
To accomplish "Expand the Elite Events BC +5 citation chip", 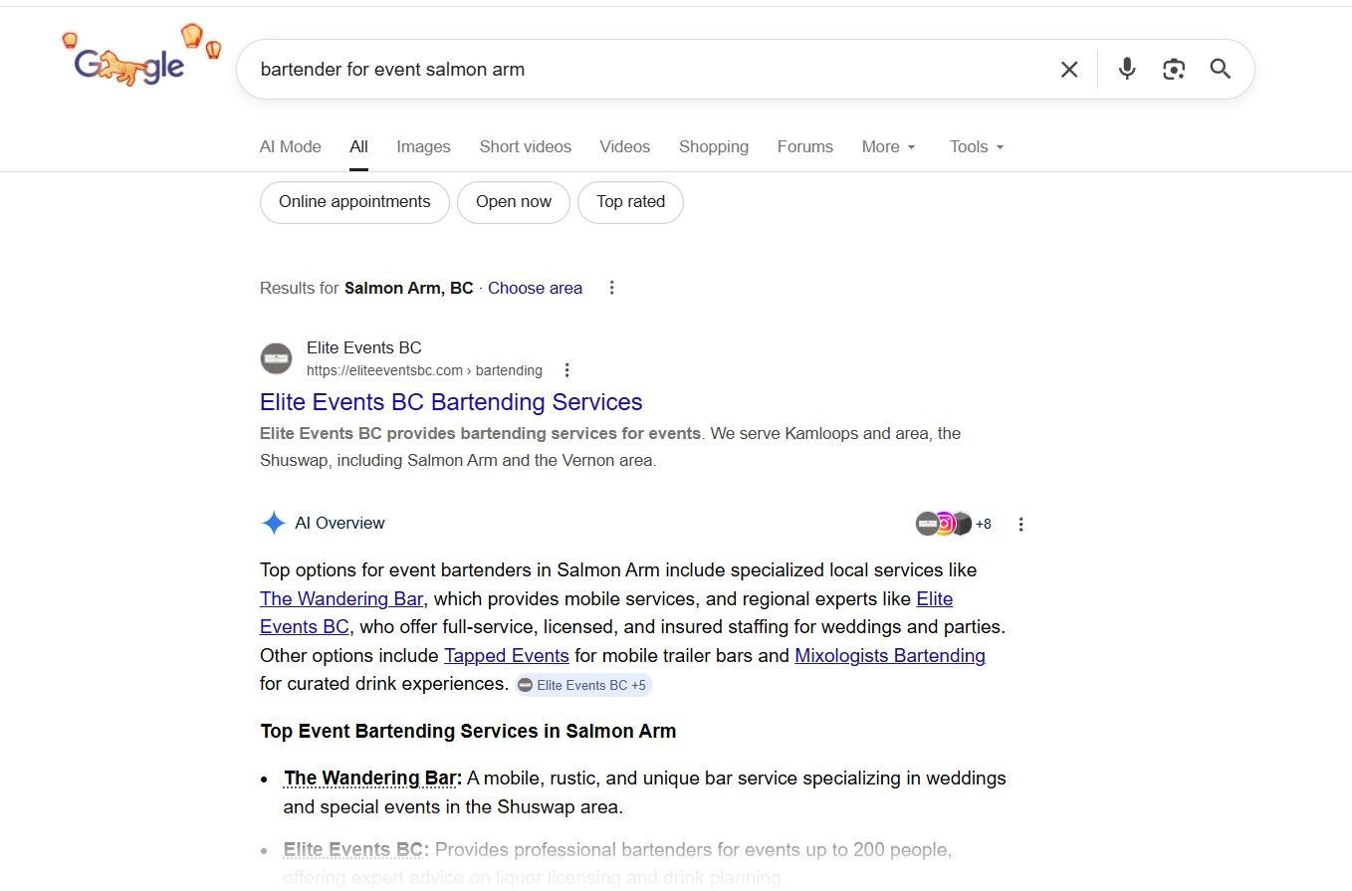I will point(582,685).
